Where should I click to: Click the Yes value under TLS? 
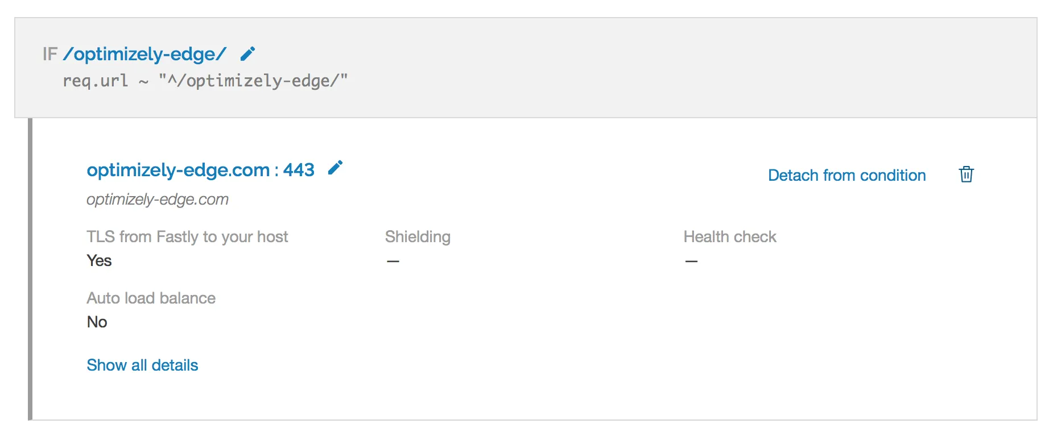99,260
